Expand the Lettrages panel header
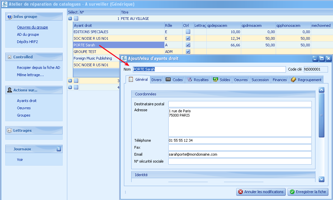The height and width of the screenshot is (200, 333). pos(34,130)
